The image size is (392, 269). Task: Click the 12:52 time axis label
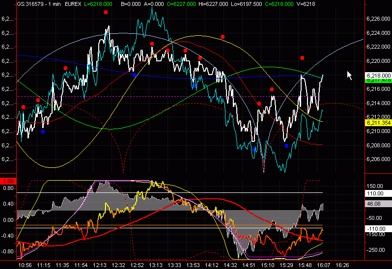point(137,265)
